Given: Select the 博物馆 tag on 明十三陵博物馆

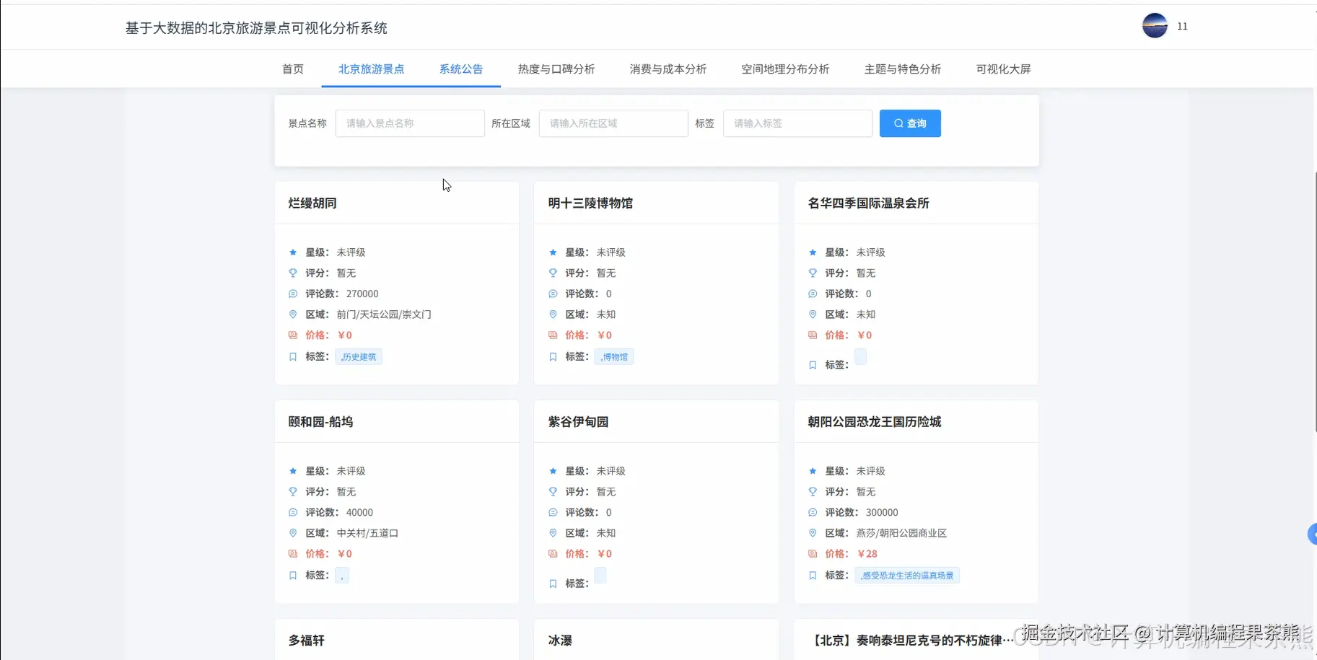Looking at the screenshot, I should [x=614, y=356].
